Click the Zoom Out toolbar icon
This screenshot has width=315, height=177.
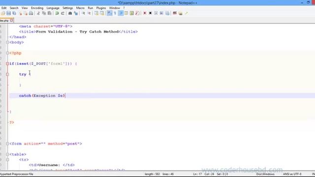89,13
